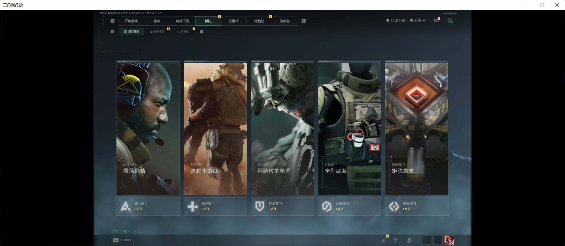Click the 后勤部门 LV.2 panel
This screenshot has width=565, height=246.
pos(349,206)
